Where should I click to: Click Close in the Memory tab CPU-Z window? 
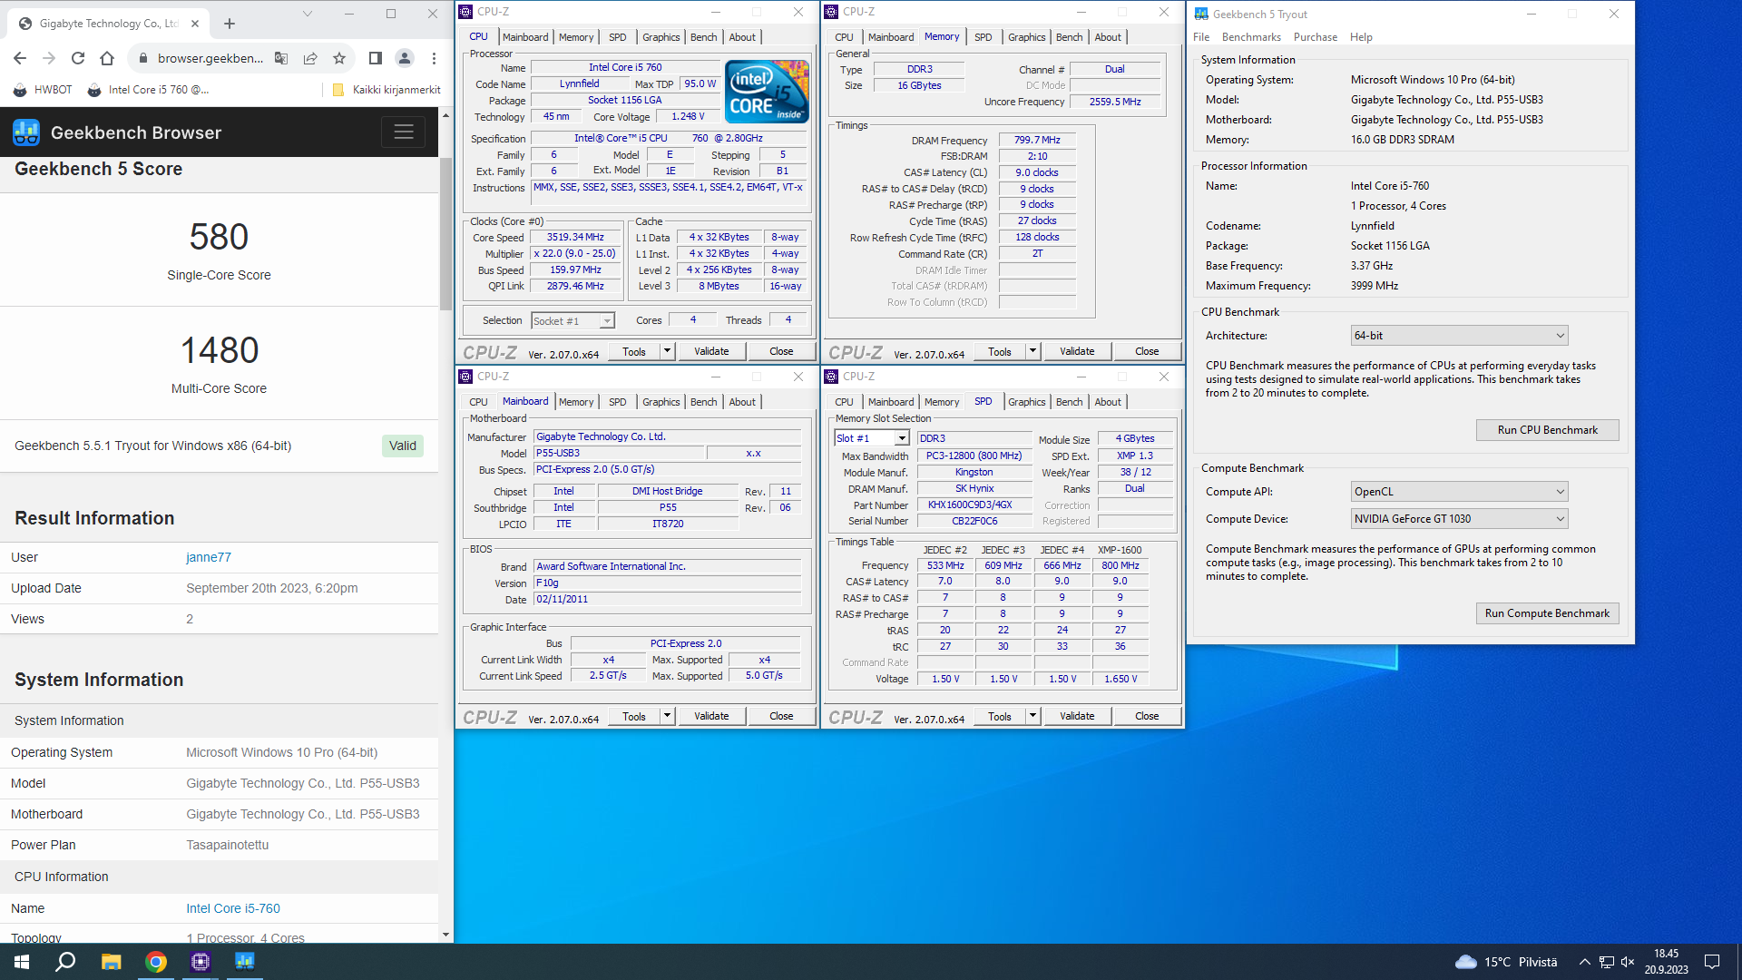(1147, 351)
